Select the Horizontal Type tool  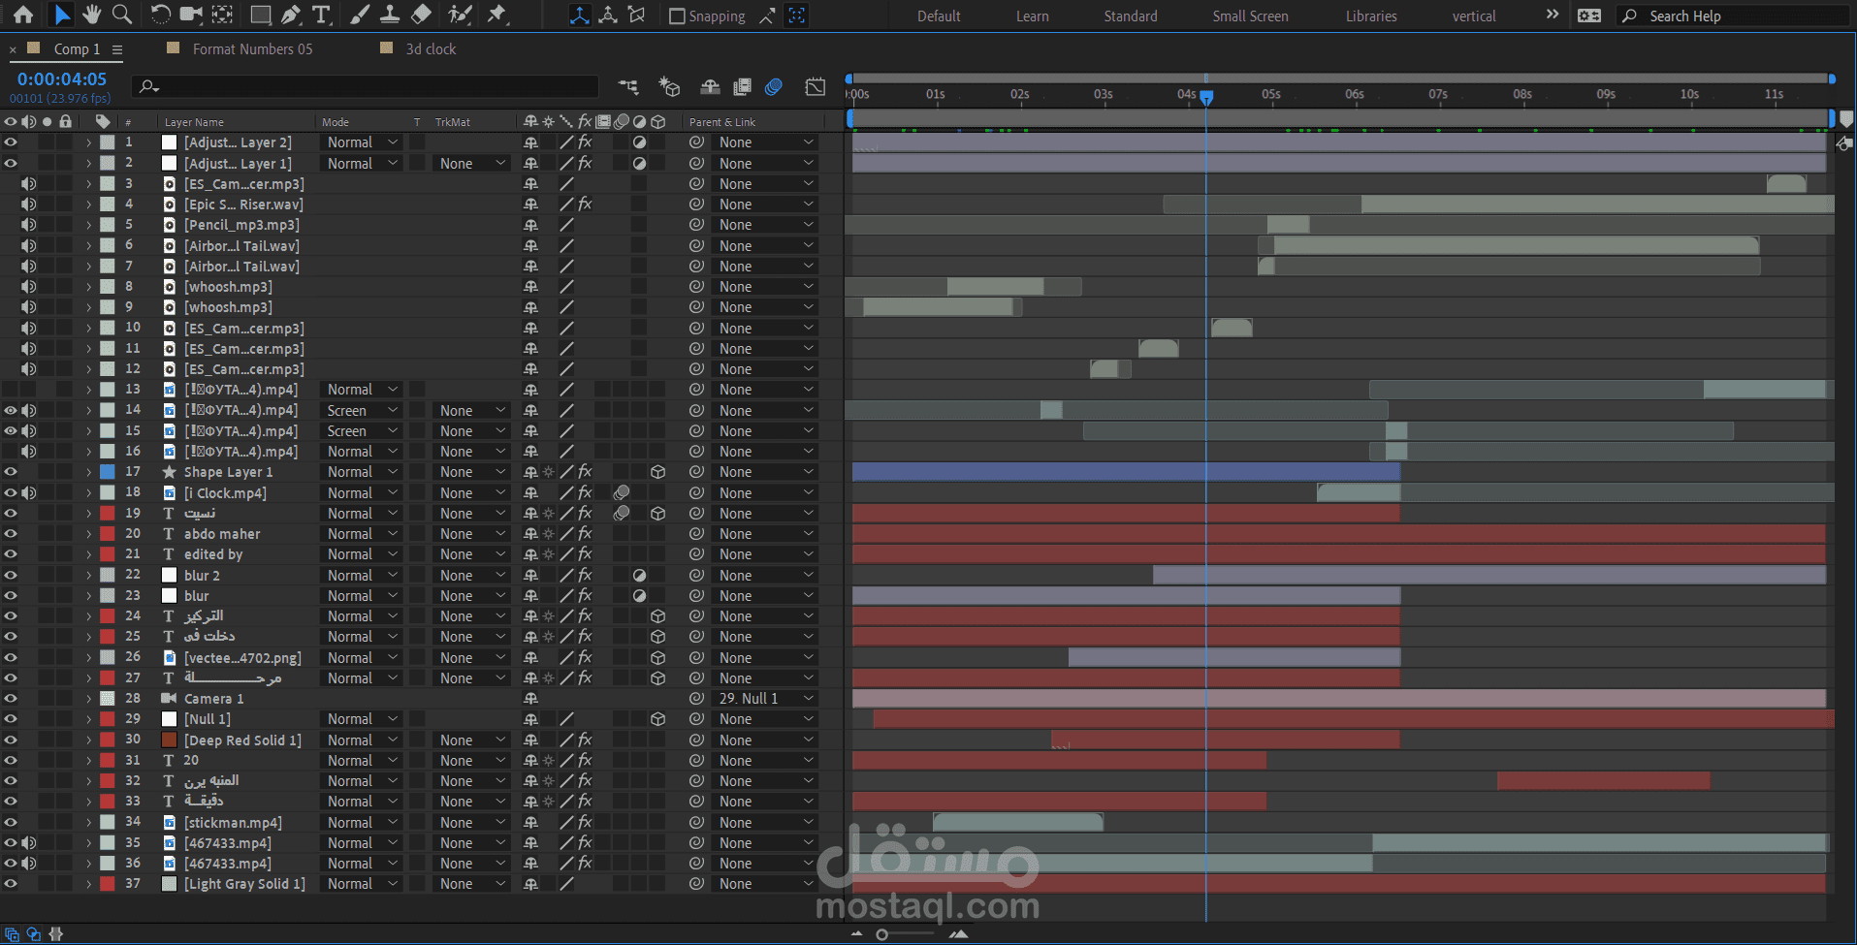pos(321,15)
